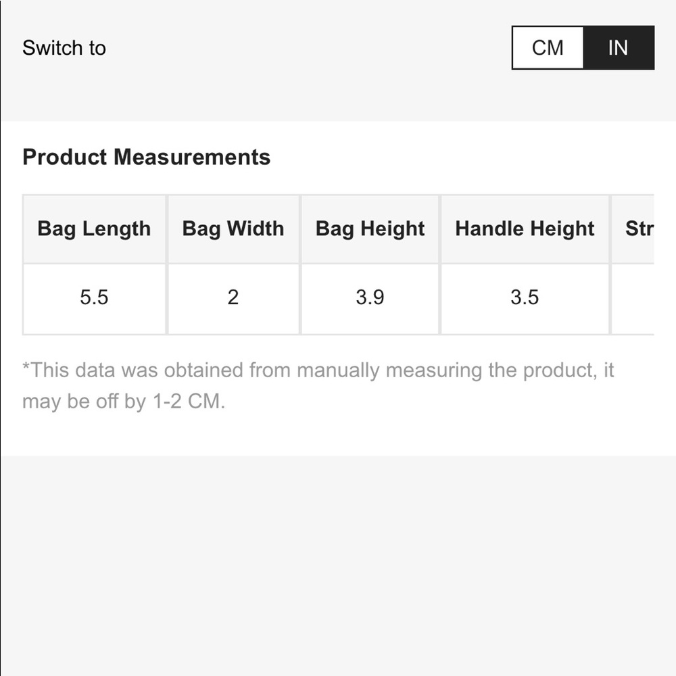Switch measurements to CM units

point(548,48)
